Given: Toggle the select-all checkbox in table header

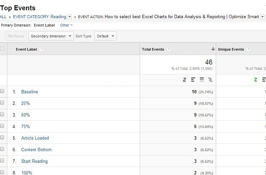Looking at the screenshot, I should [x=3, y=49].
